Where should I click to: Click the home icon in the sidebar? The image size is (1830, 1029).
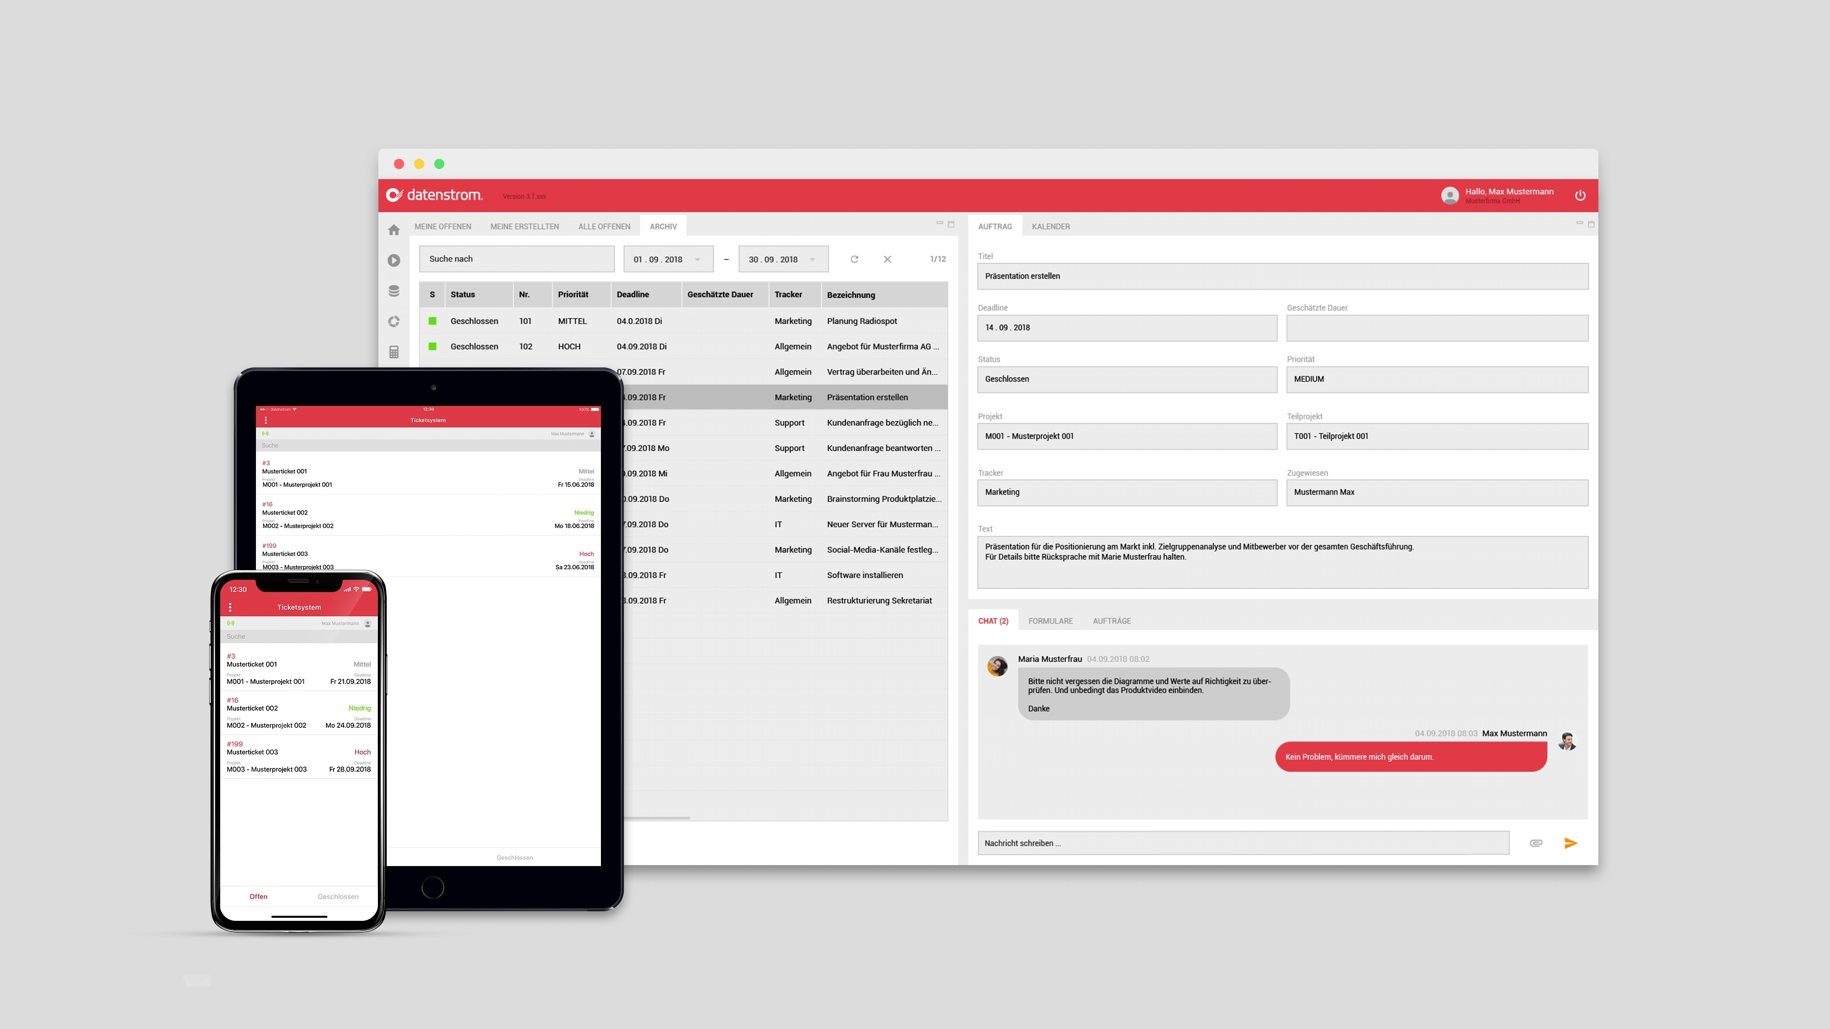(394, 230)
